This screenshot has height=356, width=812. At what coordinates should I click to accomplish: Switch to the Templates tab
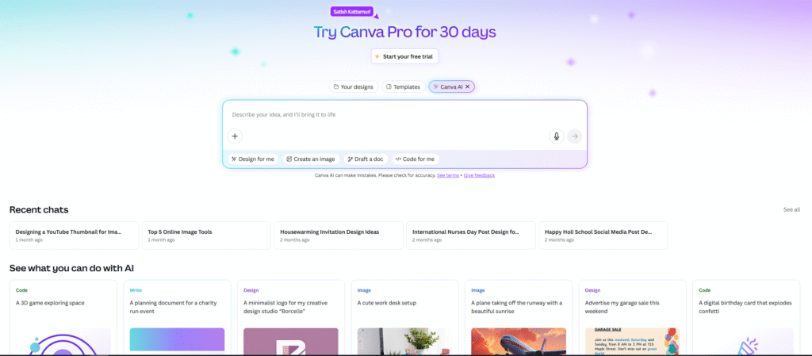[404, 87]
